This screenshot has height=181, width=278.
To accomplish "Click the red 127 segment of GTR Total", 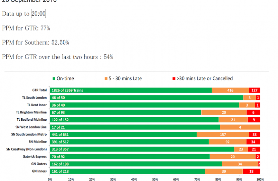I will click(x=255, y=90).
